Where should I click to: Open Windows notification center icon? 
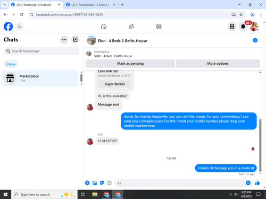click(259, 195)
